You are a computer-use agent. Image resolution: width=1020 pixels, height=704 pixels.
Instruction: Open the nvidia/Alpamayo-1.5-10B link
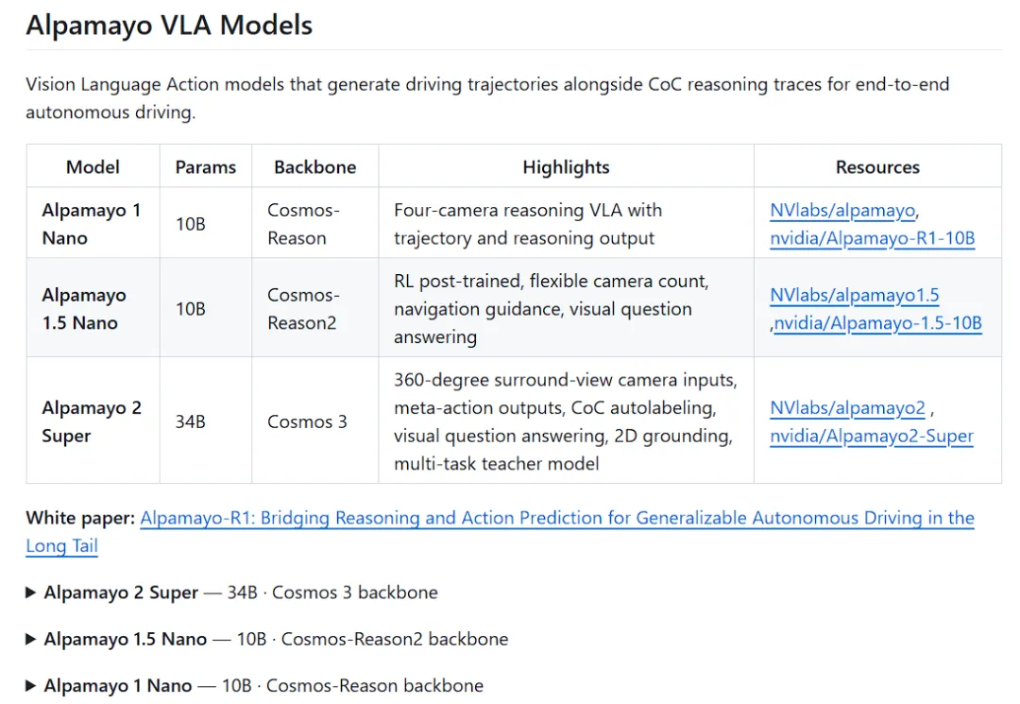[x=877, y=323]
